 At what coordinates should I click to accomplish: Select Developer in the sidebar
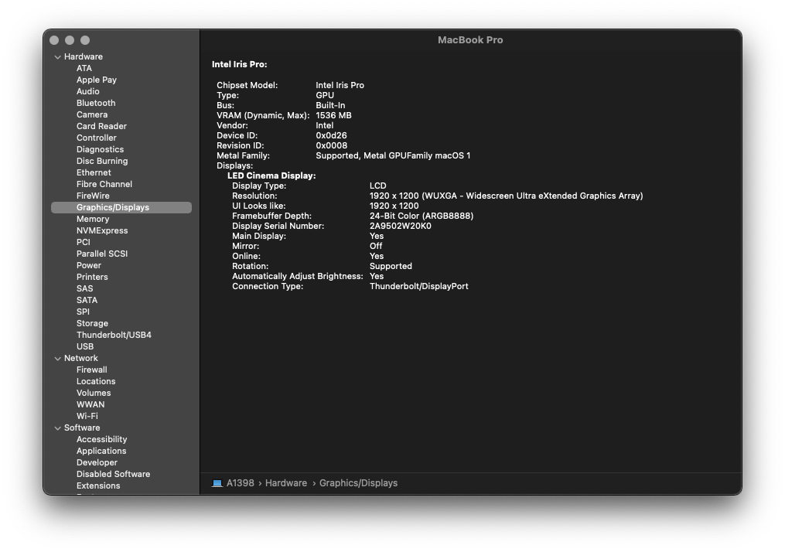click(97, 462)
